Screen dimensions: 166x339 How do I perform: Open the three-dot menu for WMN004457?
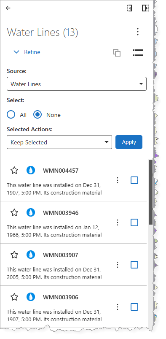pyautogui.click(x=118, y=180)
